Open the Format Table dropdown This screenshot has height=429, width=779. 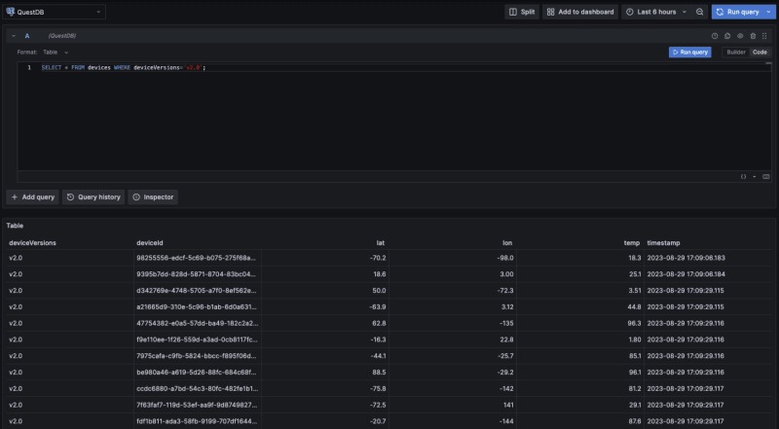tap(56, 53)
